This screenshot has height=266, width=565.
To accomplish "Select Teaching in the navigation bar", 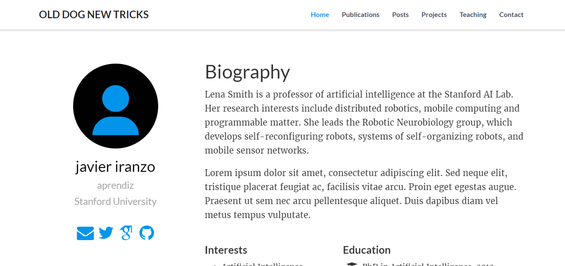I will [473, 15].
